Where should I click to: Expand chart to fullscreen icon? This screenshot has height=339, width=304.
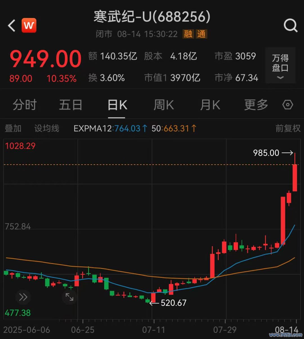pos(69,297)
